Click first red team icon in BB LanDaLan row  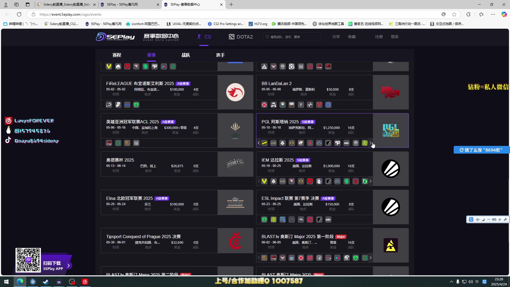[x=264, y=105]
